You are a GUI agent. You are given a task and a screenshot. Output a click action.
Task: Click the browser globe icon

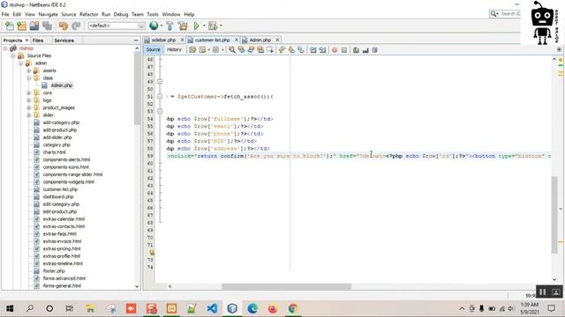[154, 26]
